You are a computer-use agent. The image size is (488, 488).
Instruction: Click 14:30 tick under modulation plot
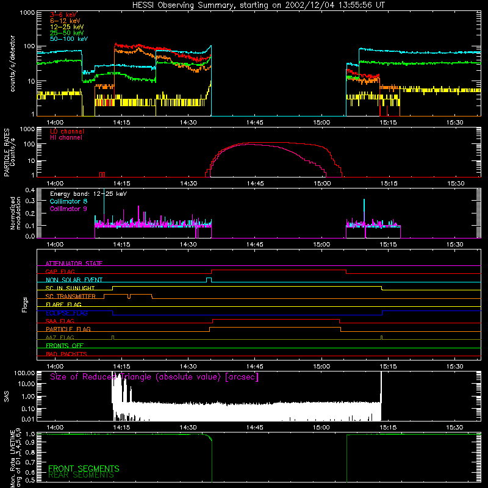coord(188,245)
